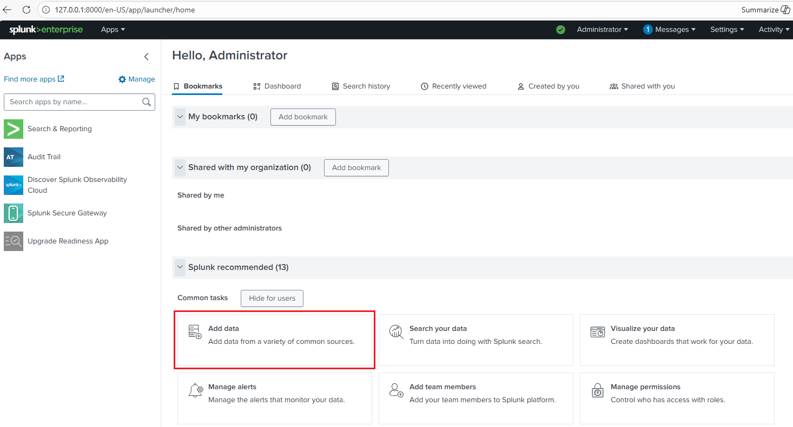
Task: Click the green health status checkmark icon
Action: pos(560,30)
